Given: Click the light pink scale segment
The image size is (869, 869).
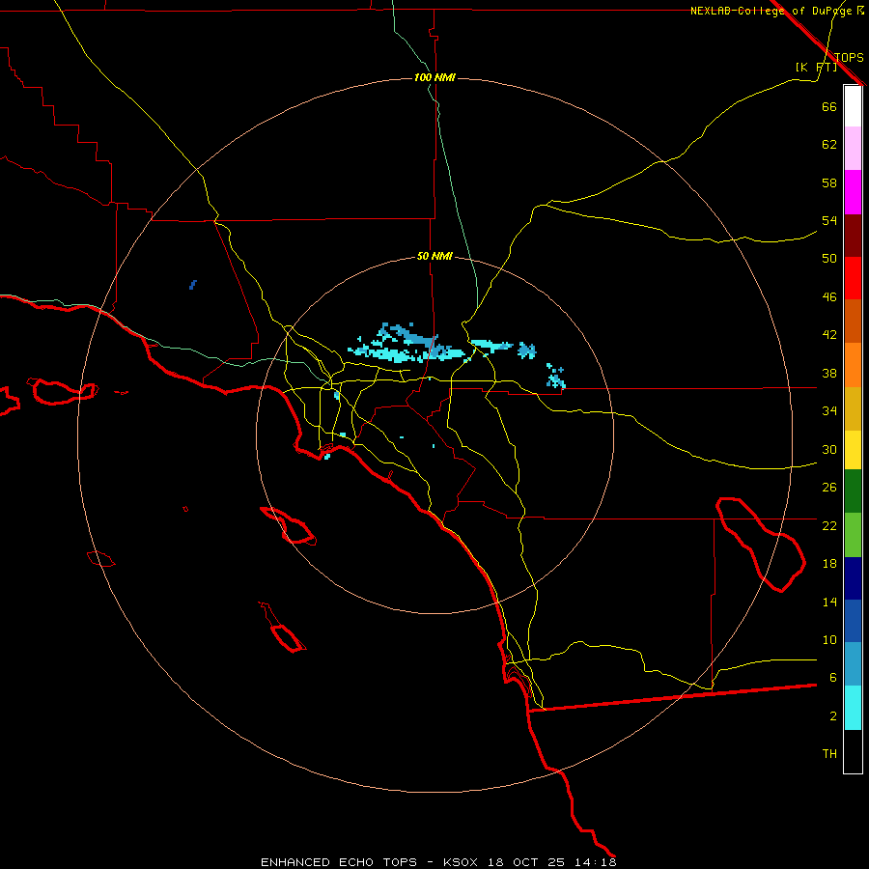Looking at the screenshot, I should pyautogui.click(x=853, y=148).
